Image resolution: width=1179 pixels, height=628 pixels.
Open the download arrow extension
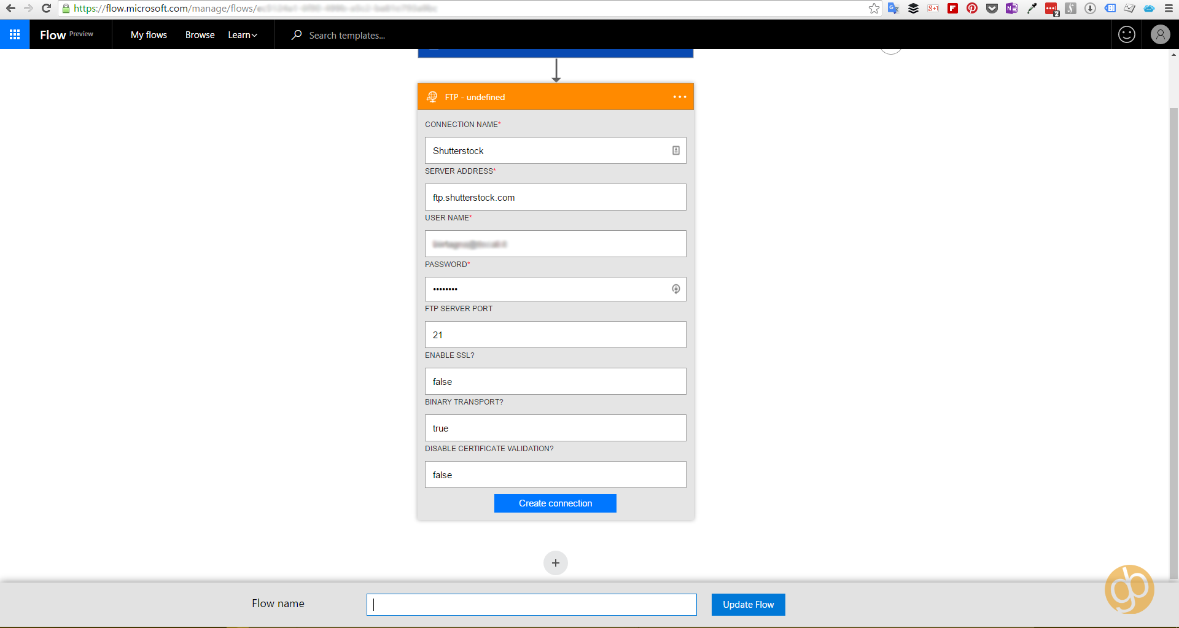(x=1090, y=8)
